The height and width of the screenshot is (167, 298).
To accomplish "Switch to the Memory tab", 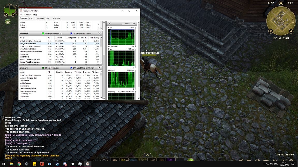I will click(40, 19).
